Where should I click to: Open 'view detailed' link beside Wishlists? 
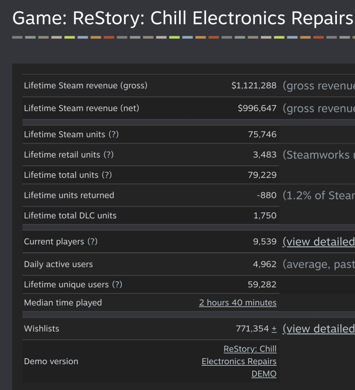coord(319,329)
